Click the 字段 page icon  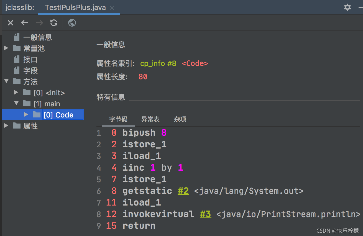[17, 70]
